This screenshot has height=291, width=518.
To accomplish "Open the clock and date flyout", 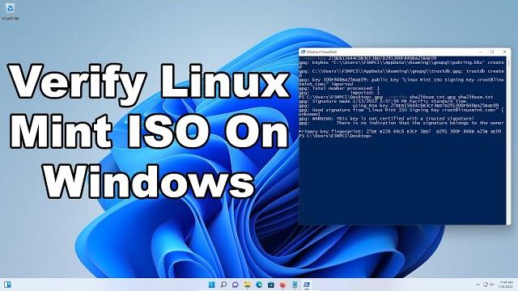I will click(506, 285).
